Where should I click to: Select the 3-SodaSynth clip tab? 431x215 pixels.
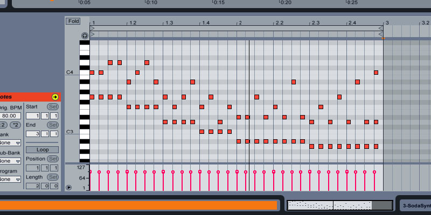[x=415, y=205]
